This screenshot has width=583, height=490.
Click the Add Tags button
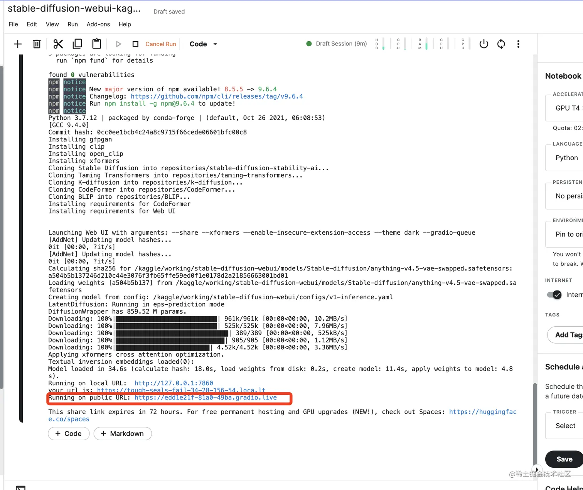[566, 335]
